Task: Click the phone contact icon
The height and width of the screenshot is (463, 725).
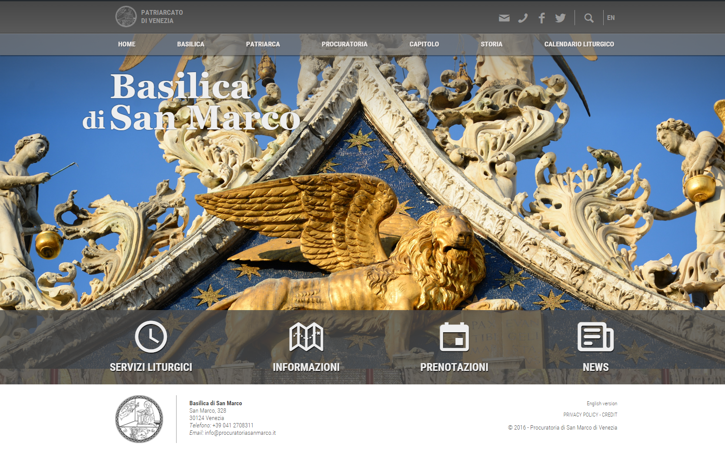Action: click(x=523, y=18)
